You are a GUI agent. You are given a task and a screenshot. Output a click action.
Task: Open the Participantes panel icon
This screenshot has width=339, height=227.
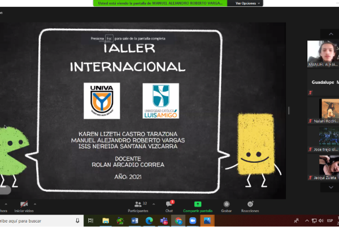click(x=138, y=204)
